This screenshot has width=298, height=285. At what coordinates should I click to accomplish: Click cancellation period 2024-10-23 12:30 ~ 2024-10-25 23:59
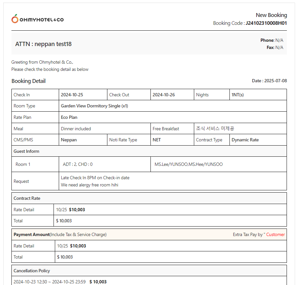(x=50, y=282)
